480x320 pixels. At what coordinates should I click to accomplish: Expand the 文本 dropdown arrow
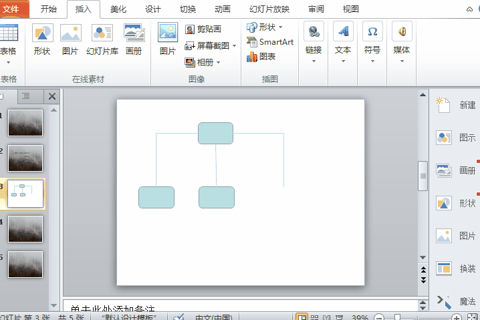pyautogui.click(x=343, y=61)
